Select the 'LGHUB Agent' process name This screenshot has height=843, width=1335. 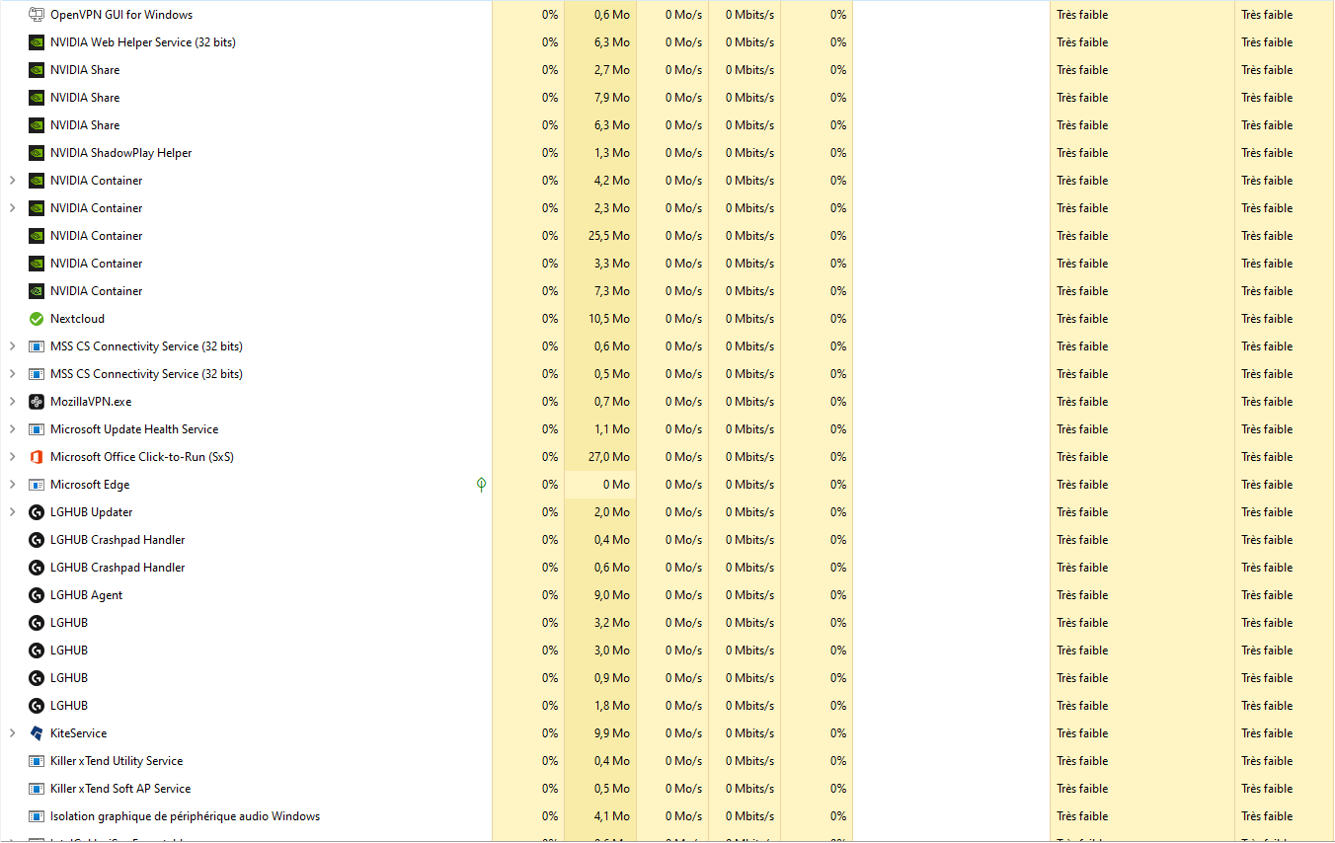(x=87, y=595)
